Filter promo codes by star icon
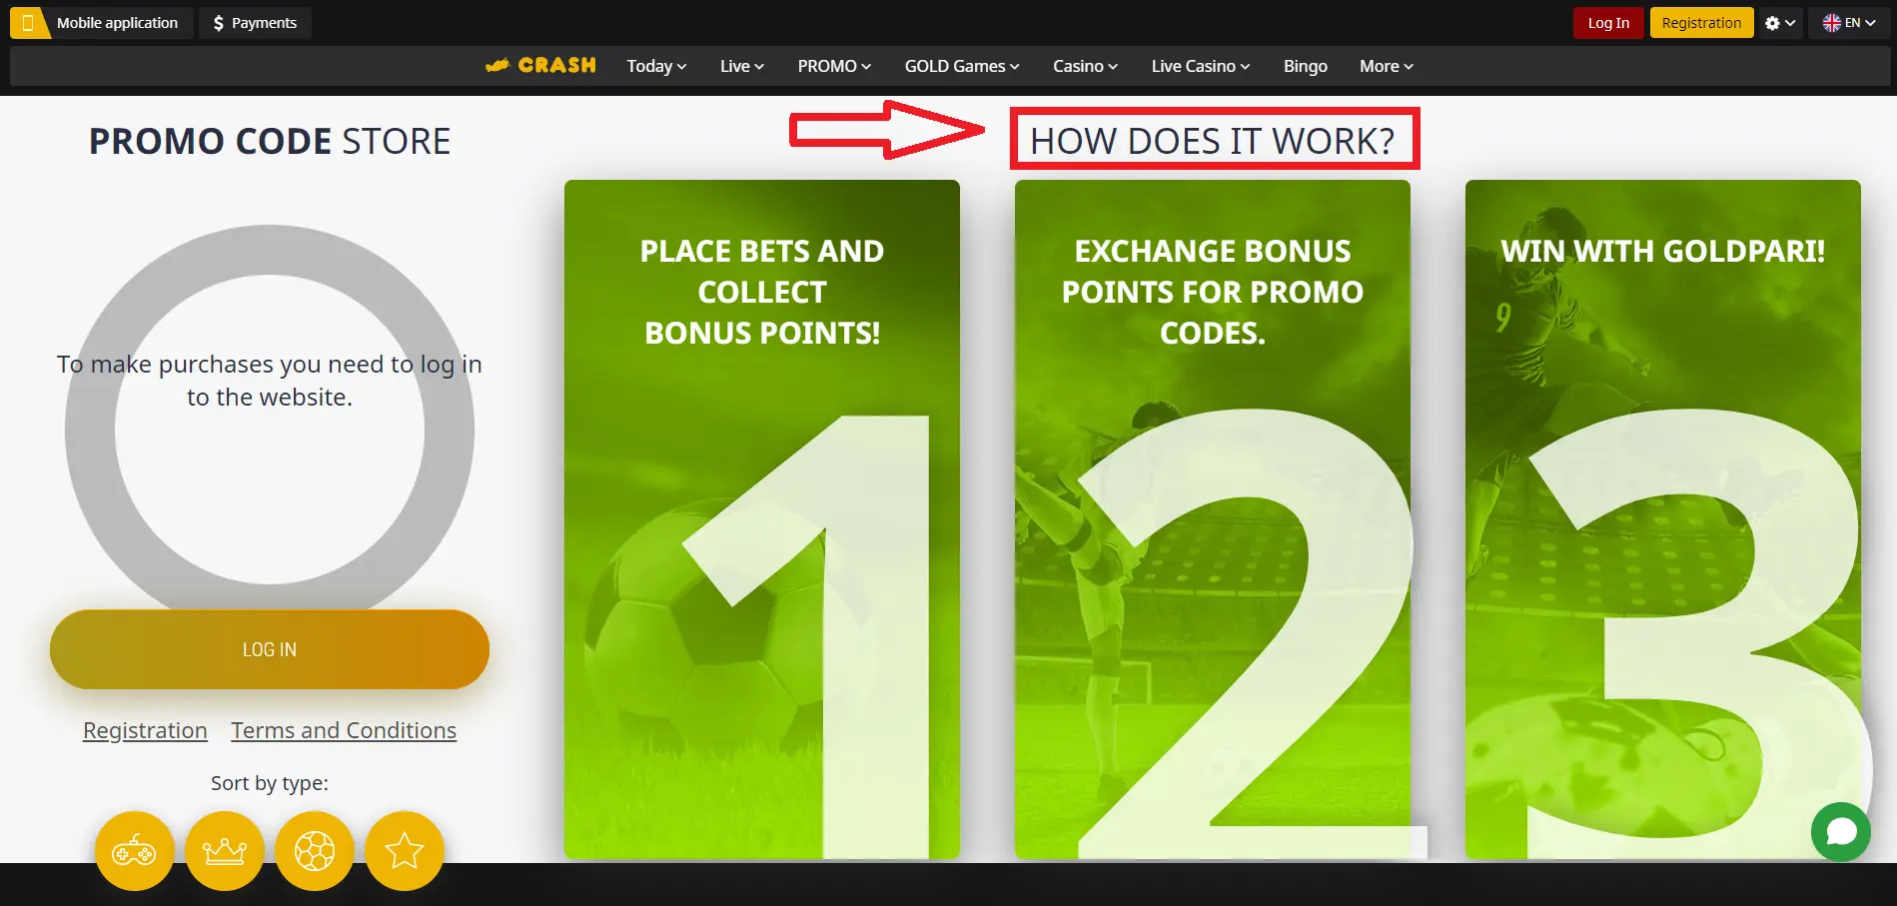This screenshot has width=1897, height=906. click(x=405, y=851)
